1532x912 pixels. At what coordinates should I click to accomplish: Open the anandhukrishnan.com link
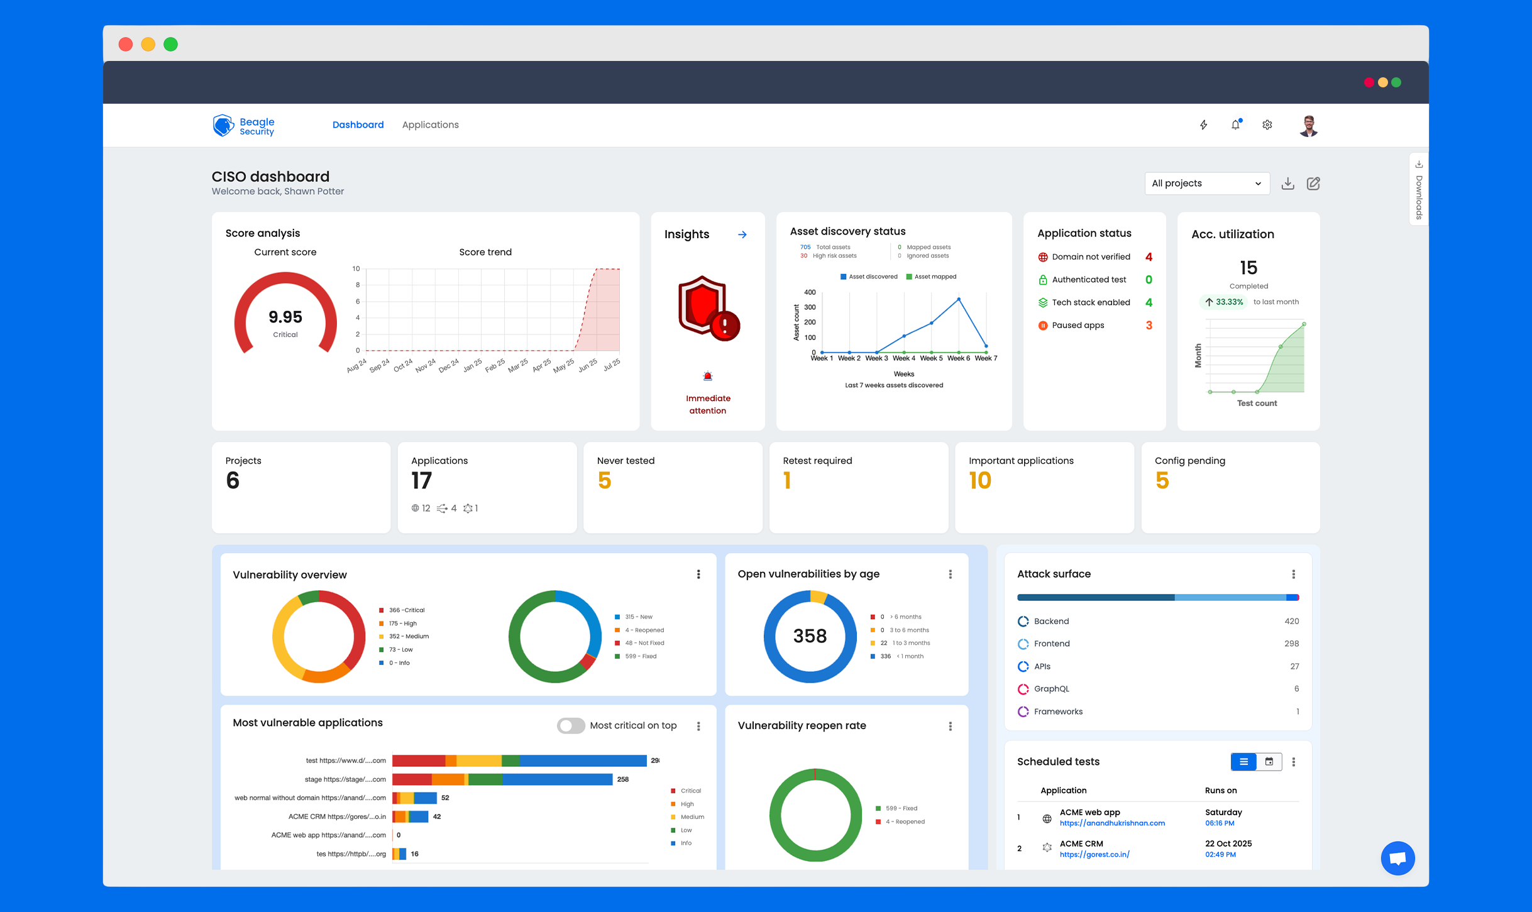pyautogui.click(x=1112, y=823)
